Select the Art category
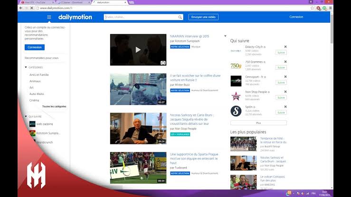Image resolution: width=351 pixels, height=197 pixels. click(x=31, y=87)
